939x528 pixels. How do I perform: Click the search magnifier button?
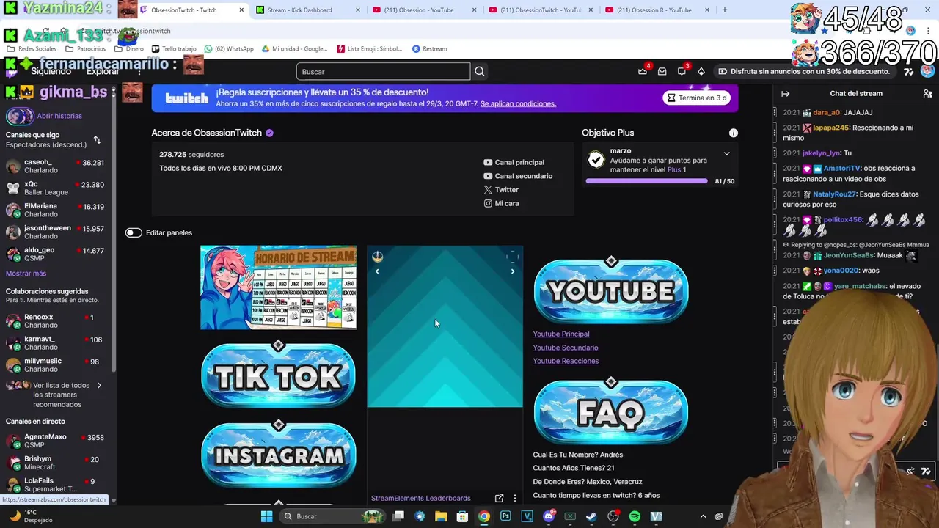[x=479, y=71]
